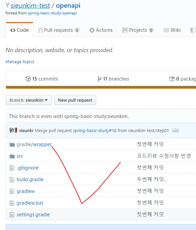Click the commits clock icon
The height and width of the screenshot is (230, 196).
coord(28,79)
